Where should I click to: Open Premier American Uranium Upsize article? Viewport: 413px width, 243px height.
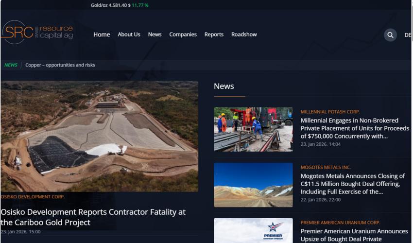pyautogui.click(x=354, y=235)
